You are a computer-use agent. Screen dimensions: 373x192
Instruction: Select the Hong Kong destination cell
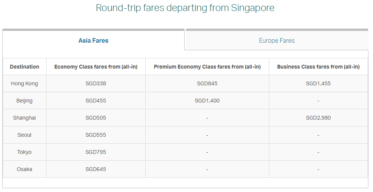point(24,83)
